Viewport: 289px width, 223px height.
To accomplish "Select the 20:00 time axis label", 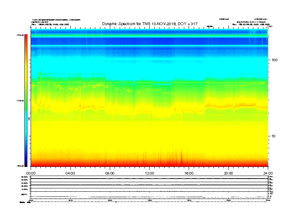I will point(228,173).
